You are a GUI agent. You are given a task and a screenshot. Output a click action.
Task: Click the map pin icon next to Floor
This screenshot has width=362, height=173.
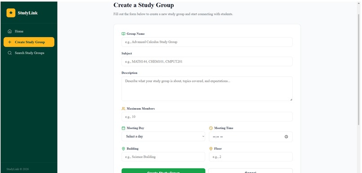[x=211, y=149]
